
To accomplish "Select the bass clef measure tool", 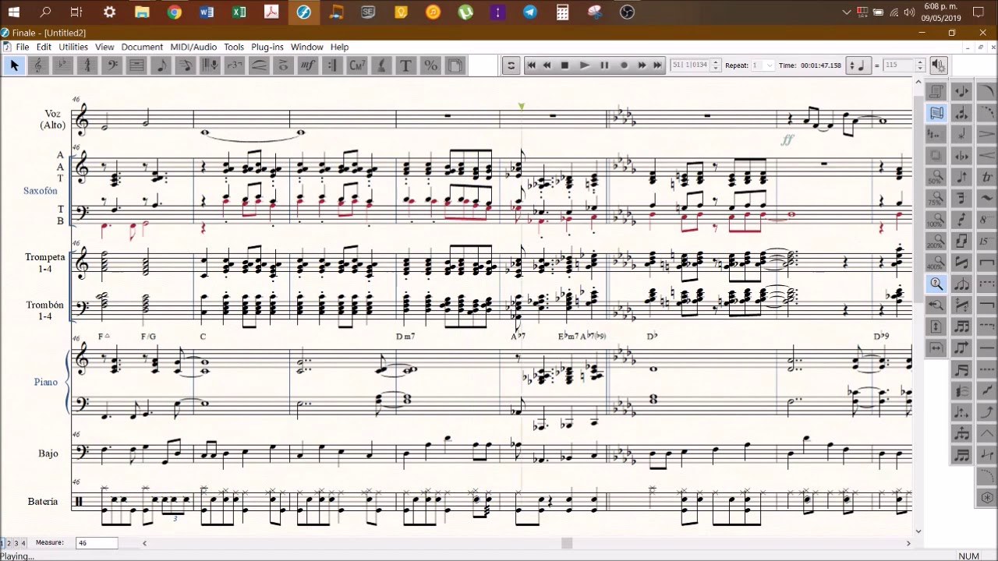I will [x=112, y=65].
